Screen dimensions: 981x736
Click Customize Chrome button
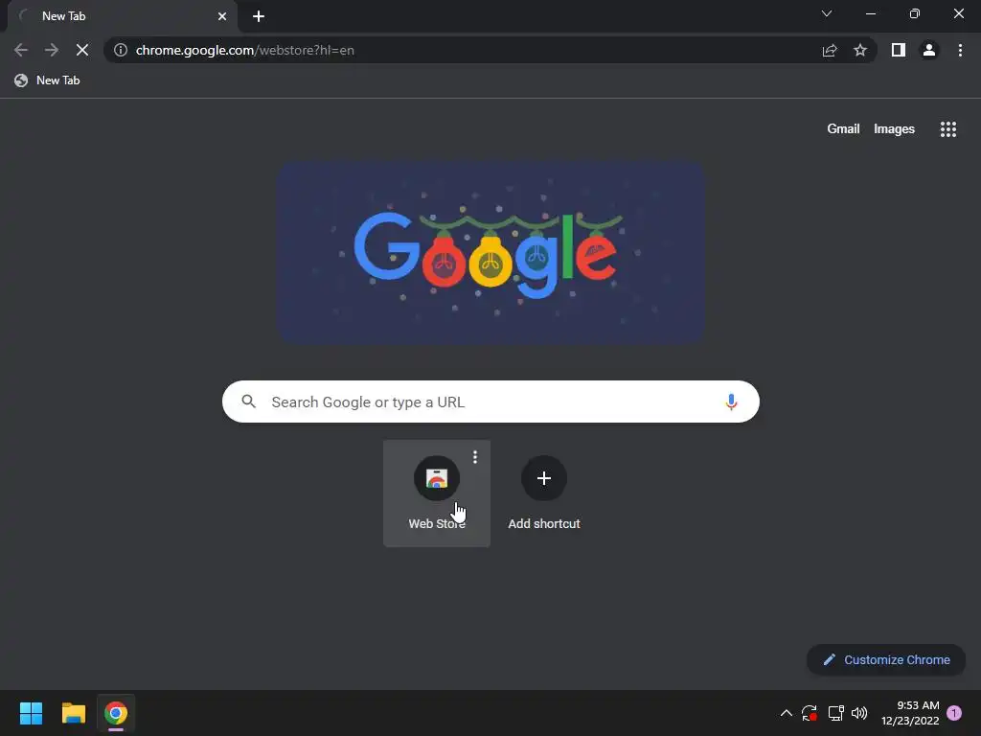(886, 659)
